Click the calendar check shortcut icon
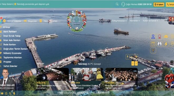Image resolution: width=174 pixels, height=96 pixels. 153,44
